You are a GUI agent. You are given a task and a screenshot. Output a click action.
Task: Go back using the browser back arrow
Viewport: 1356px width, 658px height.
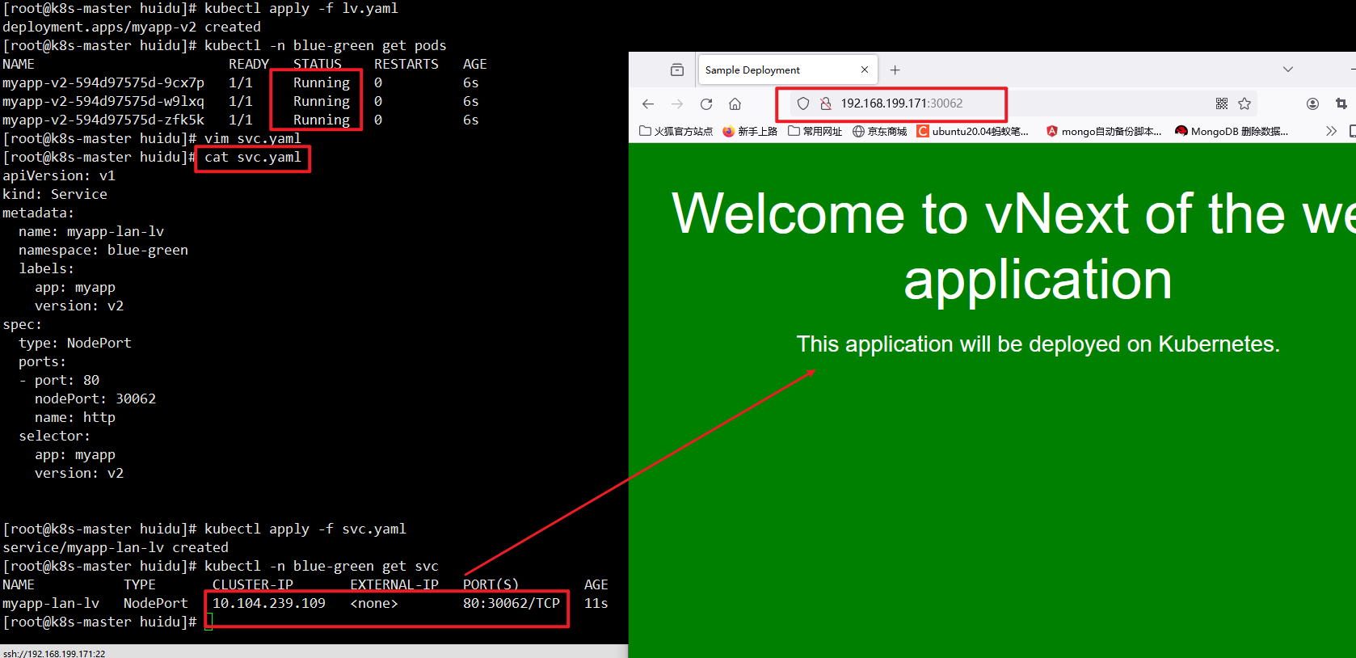[648, 103]
